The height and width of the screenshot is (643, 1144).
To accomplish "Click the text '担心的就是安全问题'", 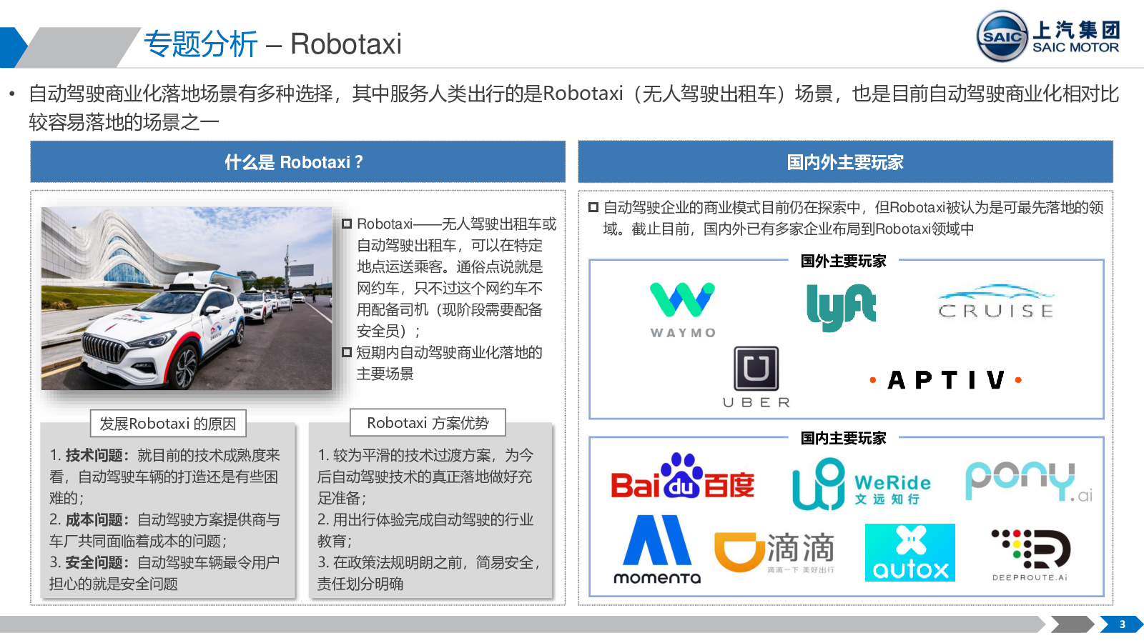I will (x=114, y=584).
